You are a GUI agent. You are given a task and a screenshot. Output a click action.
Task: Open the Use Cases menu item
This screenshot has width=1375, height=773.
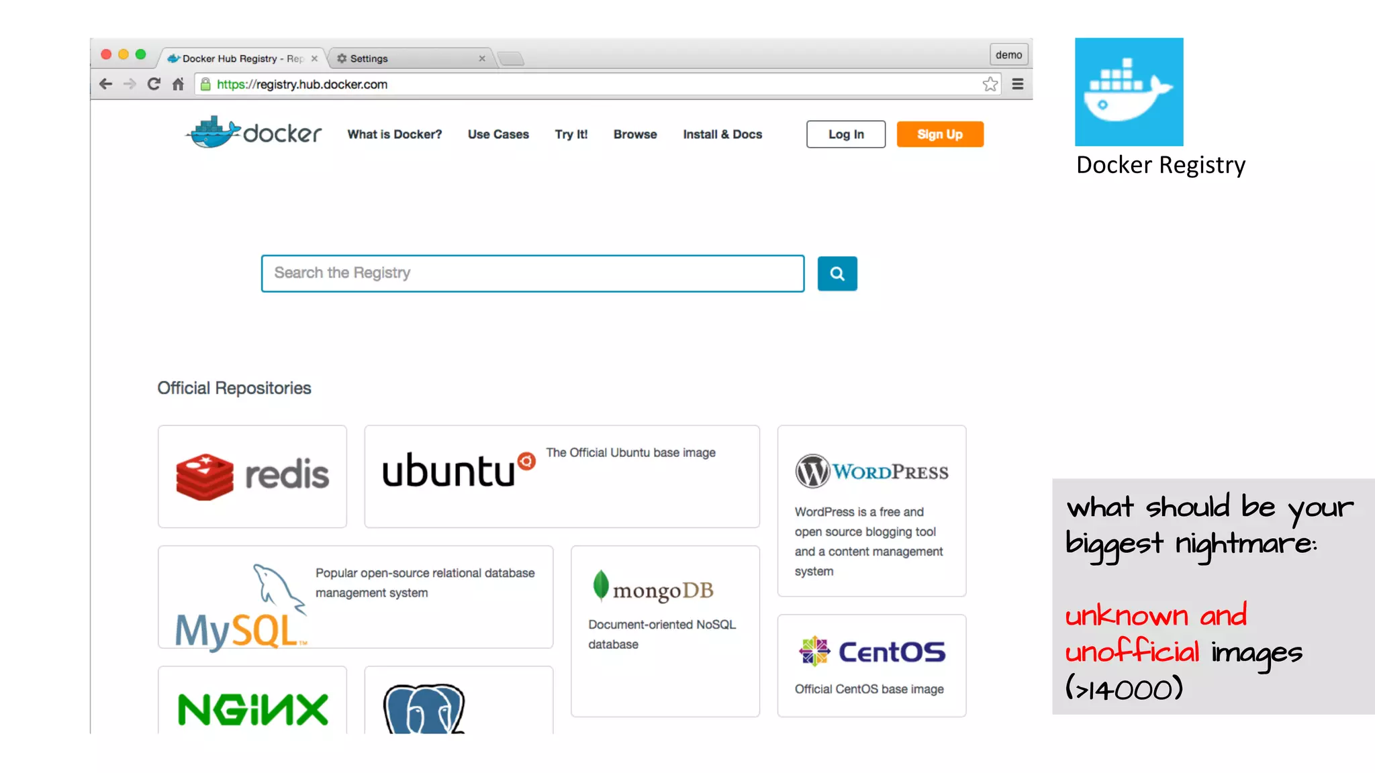coord(498,134)
